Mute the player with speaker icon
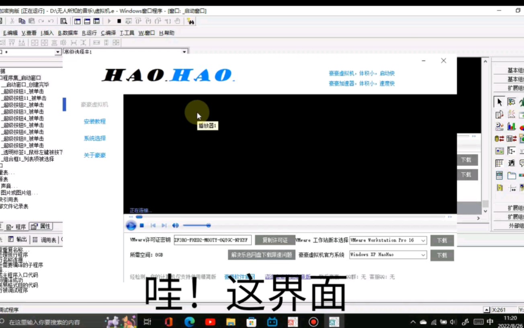 [x=176, y=225]
